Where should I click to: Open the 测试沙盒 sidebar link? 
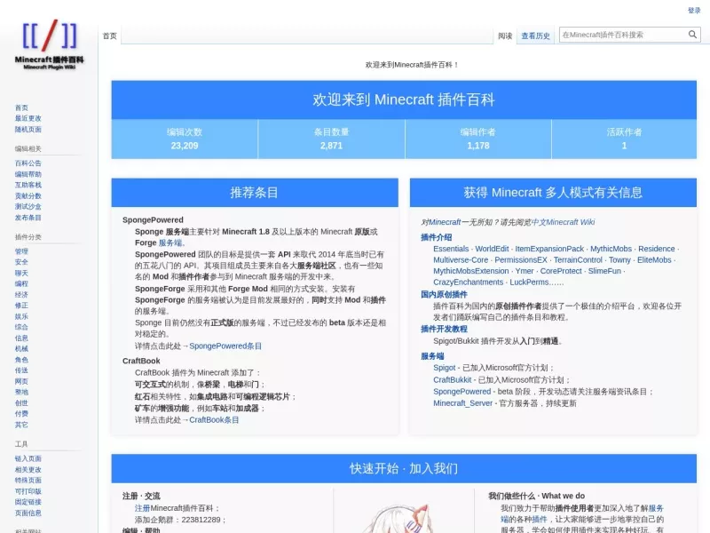tap(28, 207)
